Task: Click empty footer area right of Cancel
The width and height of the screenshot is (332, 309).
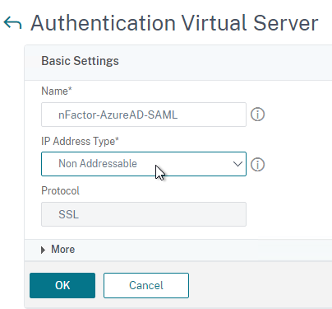Action: [x=261, y=285]
